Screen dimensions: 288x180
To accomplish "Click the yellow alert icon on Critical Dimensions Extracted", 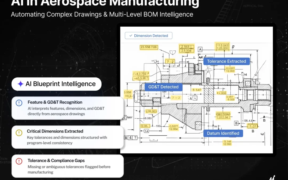I will pyautogui.click(x=19, y=132).
